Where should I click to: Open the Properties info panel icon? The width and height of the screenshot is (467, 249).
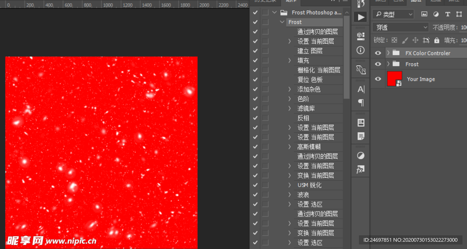(360, 50)
